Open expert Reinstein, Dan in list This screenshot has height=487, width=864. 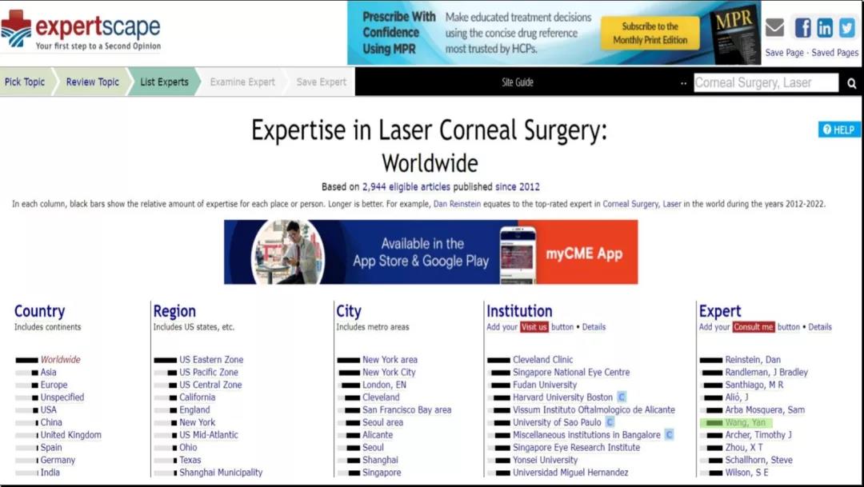pyautogui.click(x=752, y=360)
